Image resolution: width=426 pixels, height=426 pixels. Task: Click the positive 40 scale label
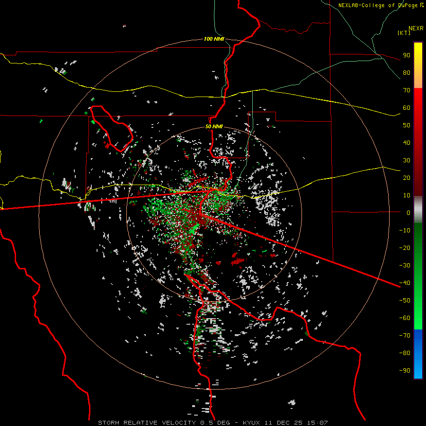pos(407,142)
